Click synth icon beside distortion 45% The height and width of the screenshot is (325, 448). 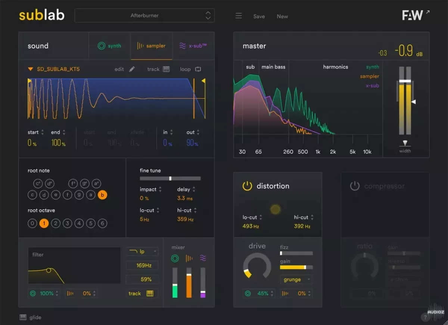[248, 293]
